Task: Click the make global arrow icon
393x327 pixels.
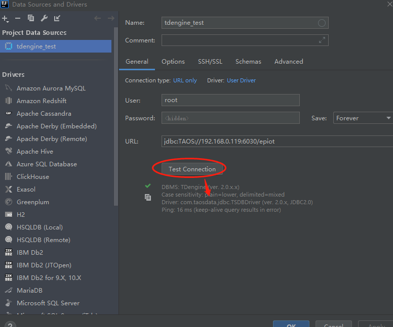Action: click(57, 18)
